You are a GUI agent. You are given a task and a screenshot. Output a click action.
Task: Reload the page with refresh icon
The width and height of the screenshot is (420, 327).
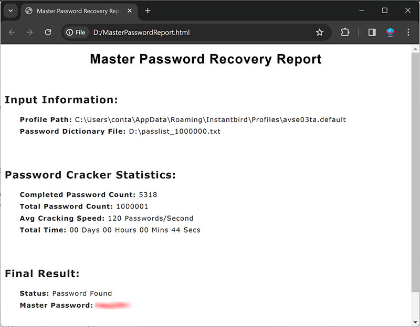48,32
